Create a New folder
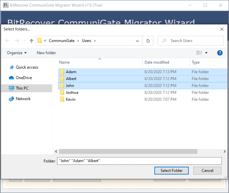 46,53
